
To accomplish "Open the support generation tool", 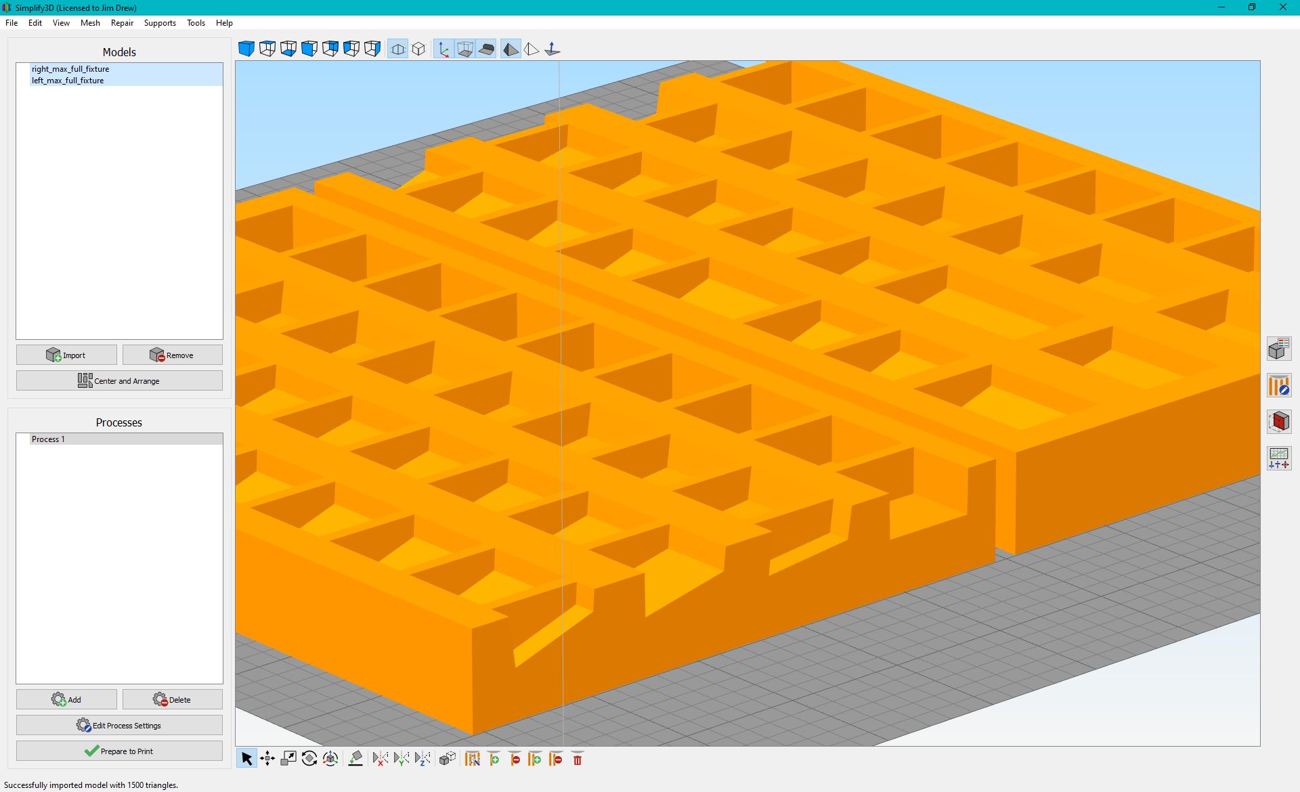I will 473,759.
